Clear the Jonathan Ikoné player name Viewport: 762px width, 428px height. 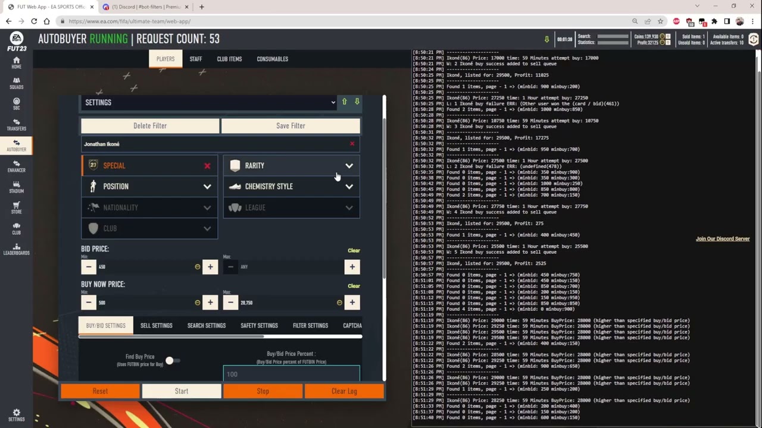352,144
